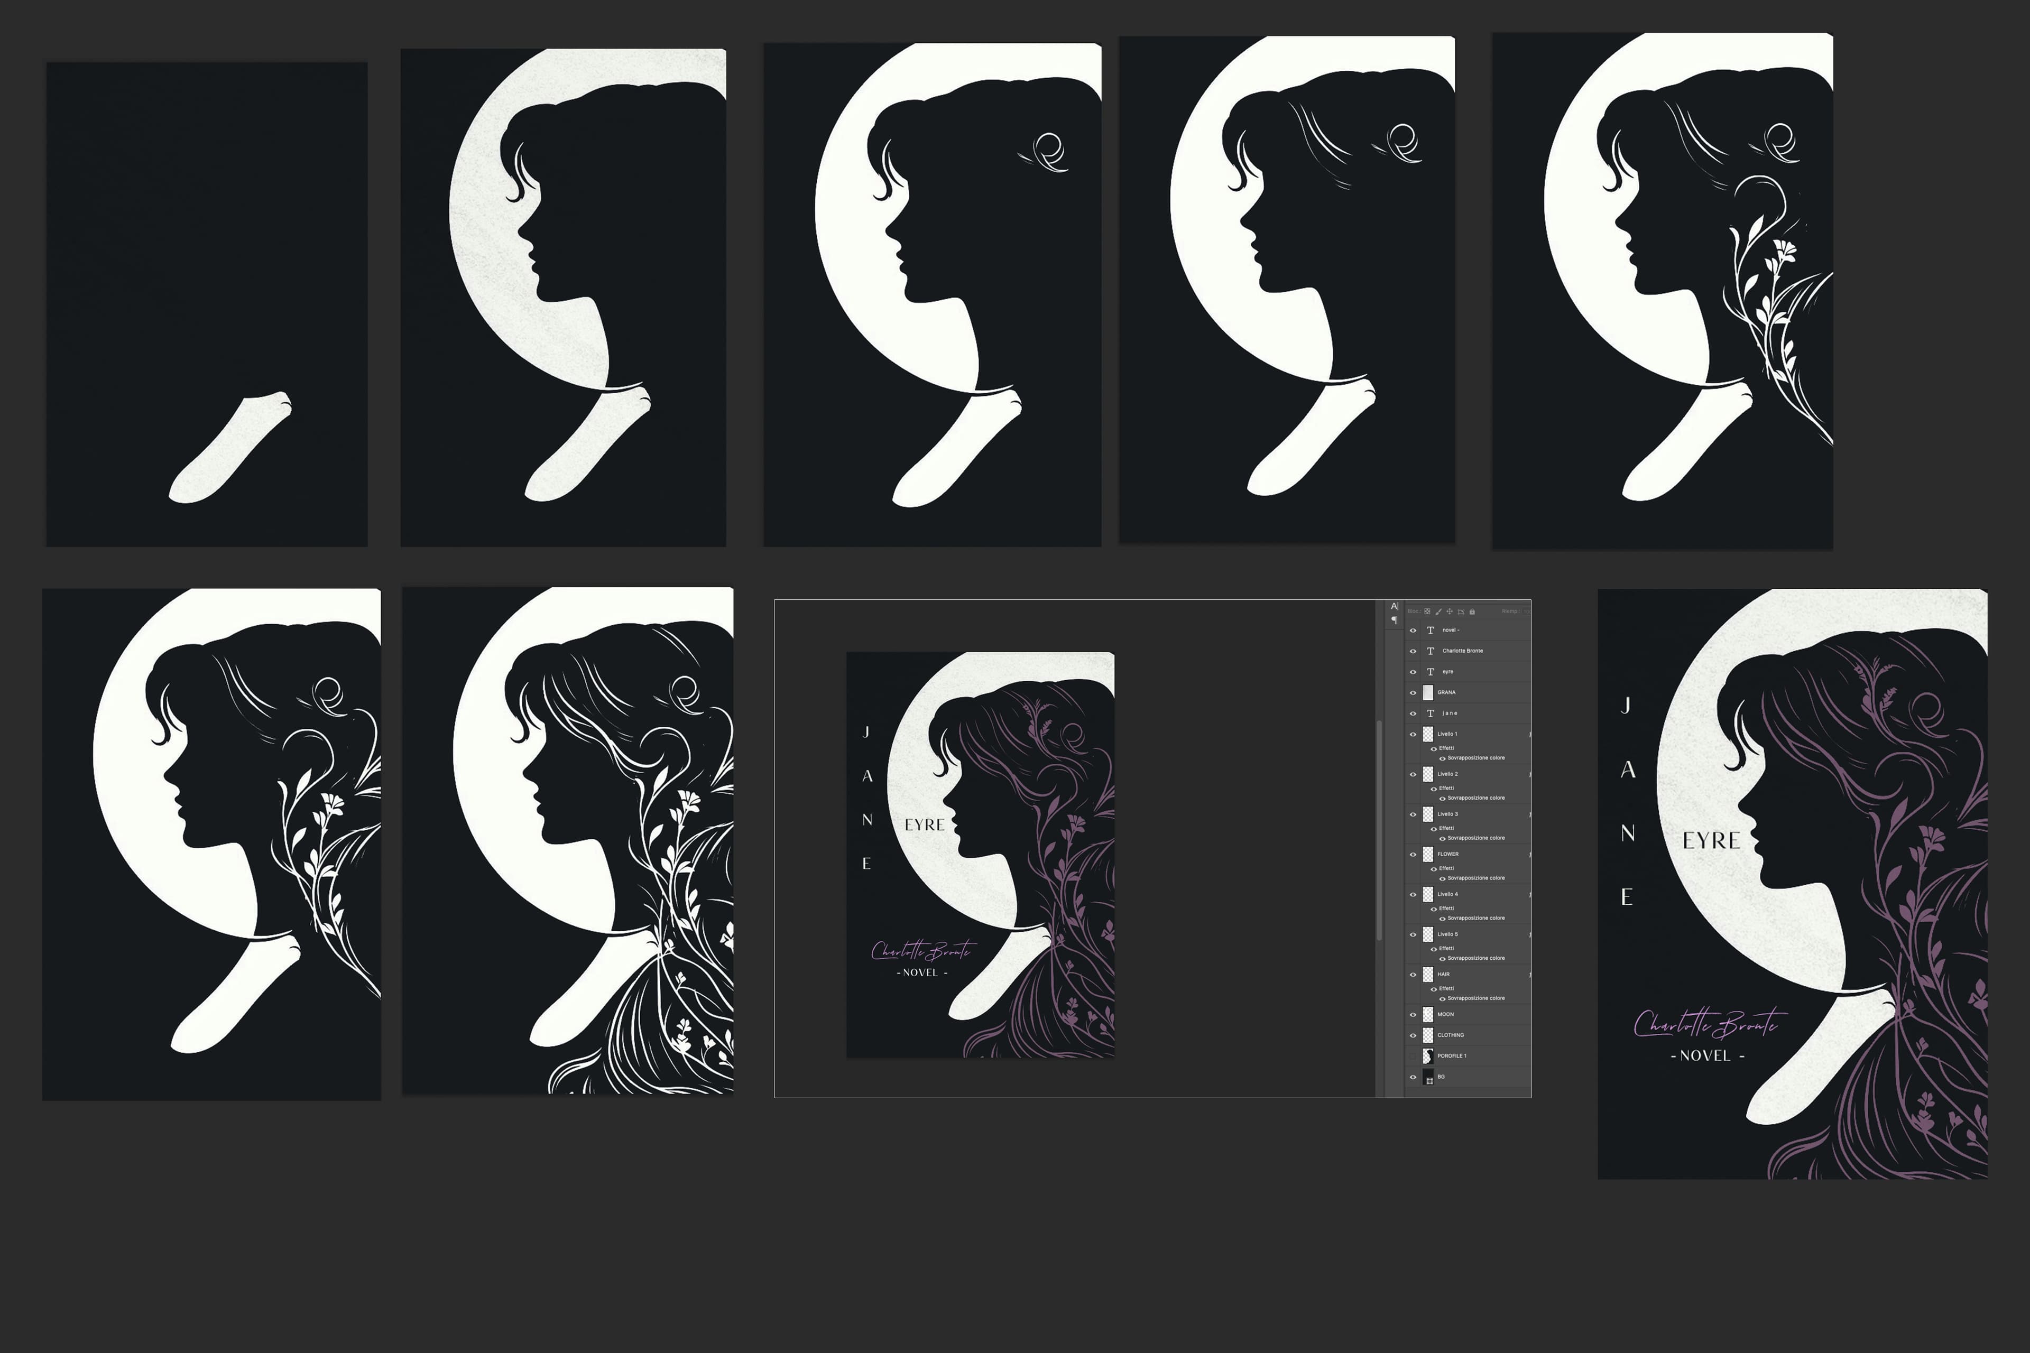Hide the MOON layer

1413,1015
